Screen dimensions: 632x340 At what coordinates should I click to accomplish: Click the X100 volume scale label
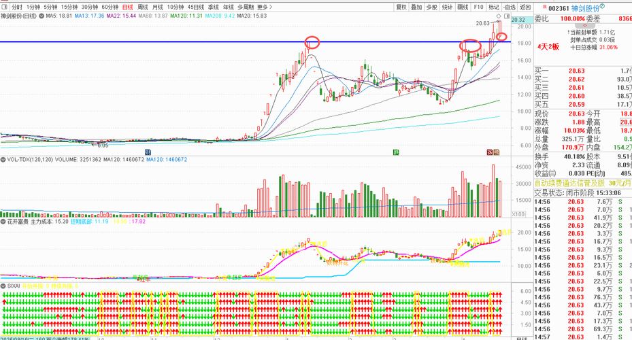tap(518, 214)
